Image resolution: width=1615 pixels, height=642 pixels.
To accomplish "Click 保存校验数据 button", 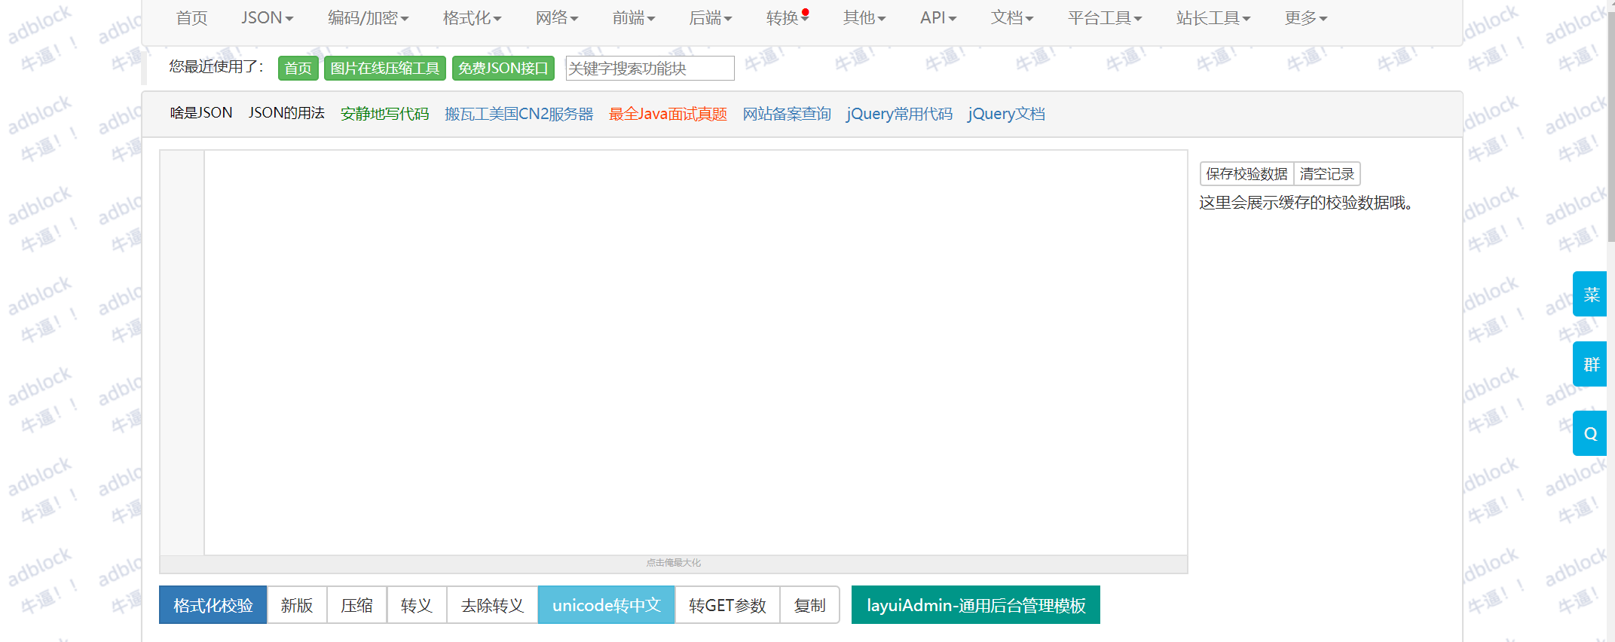I will [x=1246, y=174].
